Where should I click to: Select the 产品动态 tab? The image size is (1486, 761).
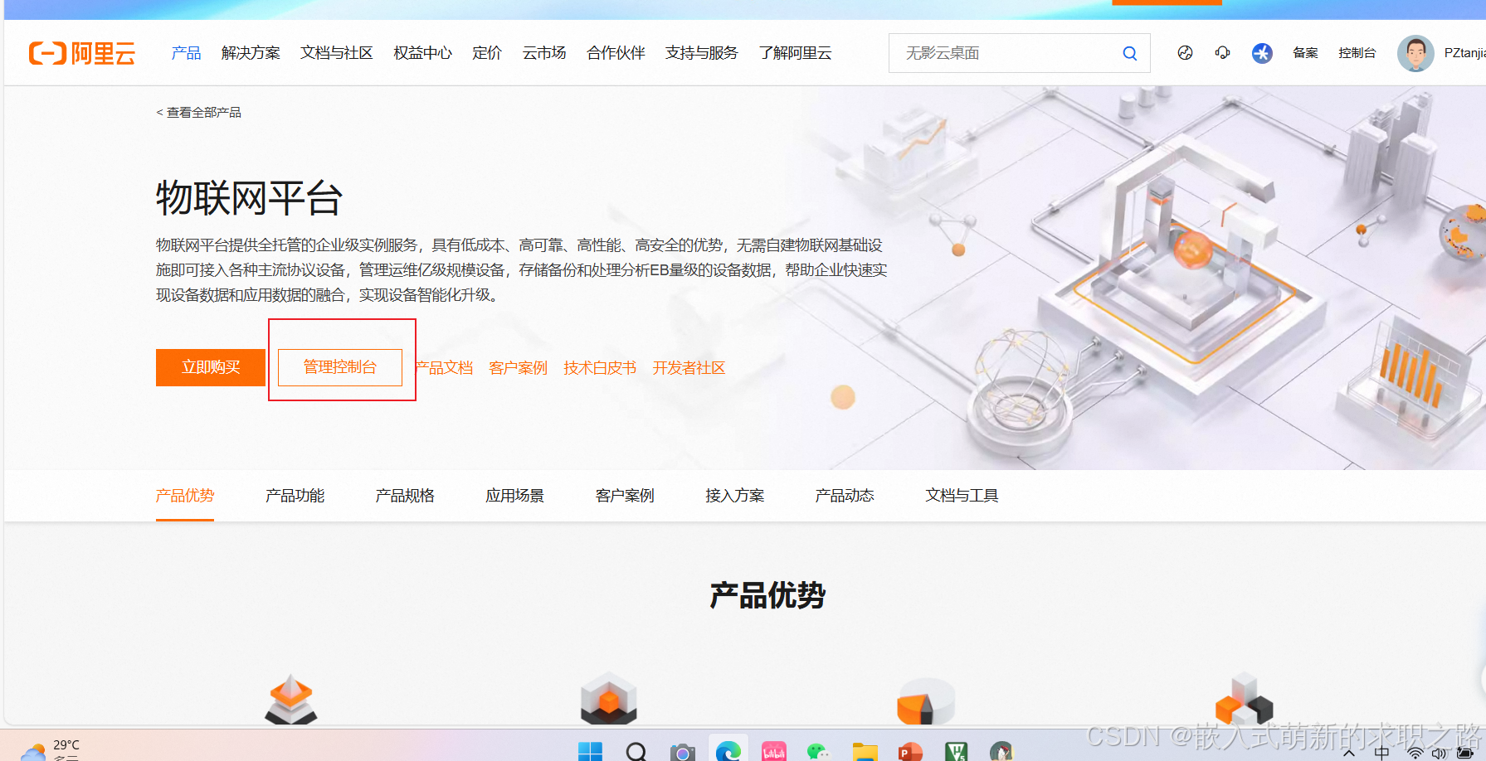[x=845, y=496]
